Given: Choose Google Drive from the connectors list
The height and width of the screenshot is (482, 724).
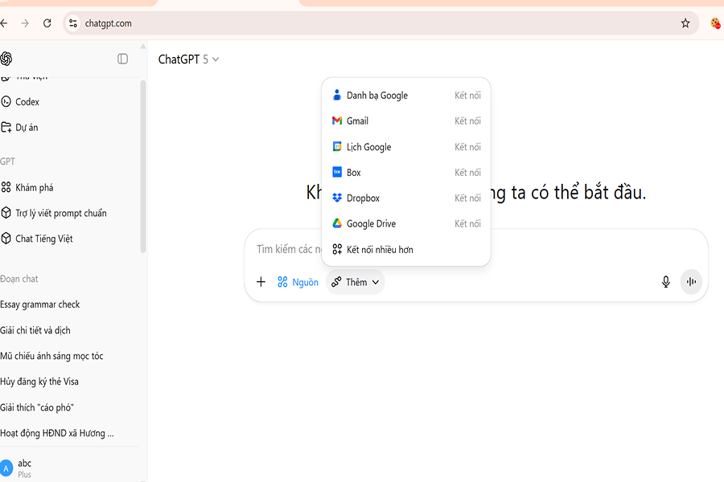Looking at the screenshot, I should pos(371,223).
